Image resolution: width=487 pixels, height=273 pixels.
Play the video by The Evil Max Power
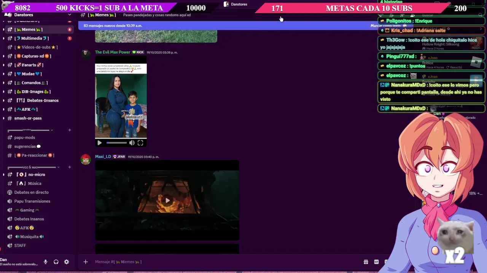(99, 143)
